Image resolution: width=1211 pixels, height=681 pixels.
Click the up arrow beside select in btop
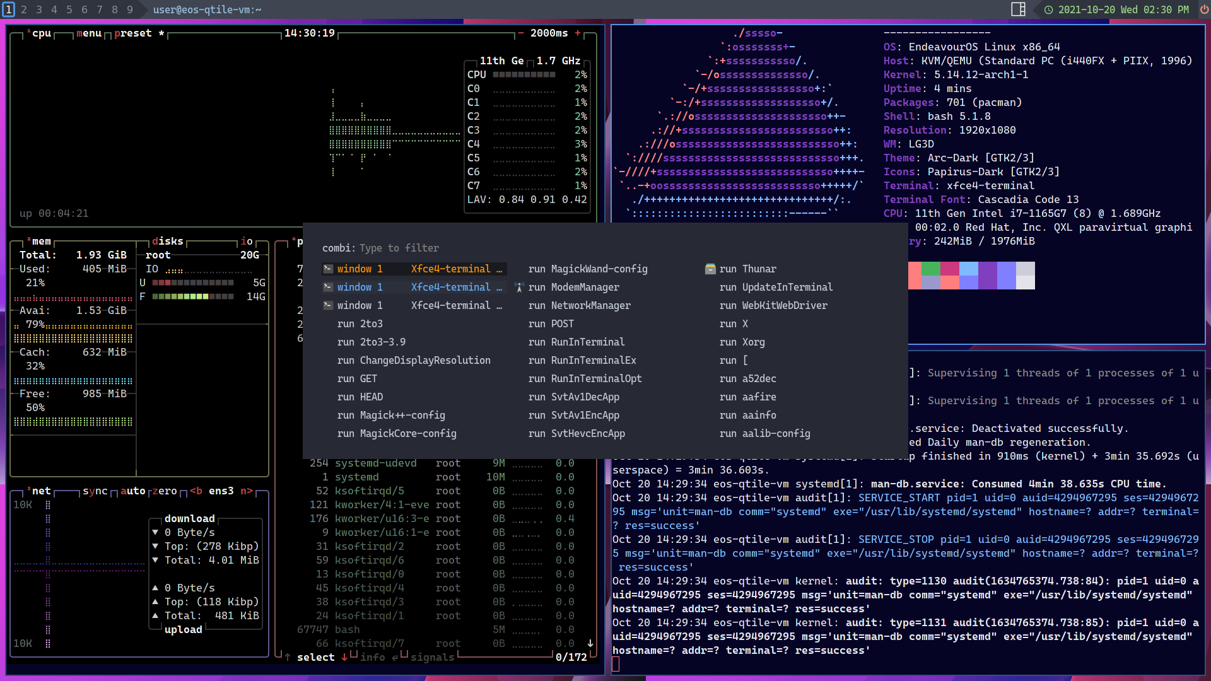click(x=288, y=657)
